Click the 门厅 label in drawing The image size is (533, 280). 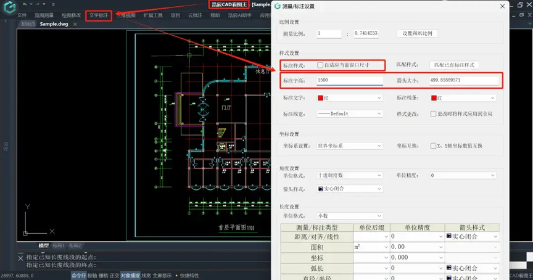coord(226,107)
